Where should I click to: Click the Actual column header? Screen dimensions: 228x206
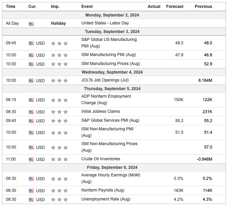coord(154,7)
